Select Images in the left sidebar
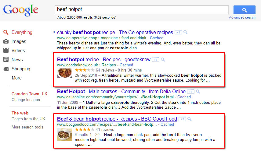 click(19, 41)
